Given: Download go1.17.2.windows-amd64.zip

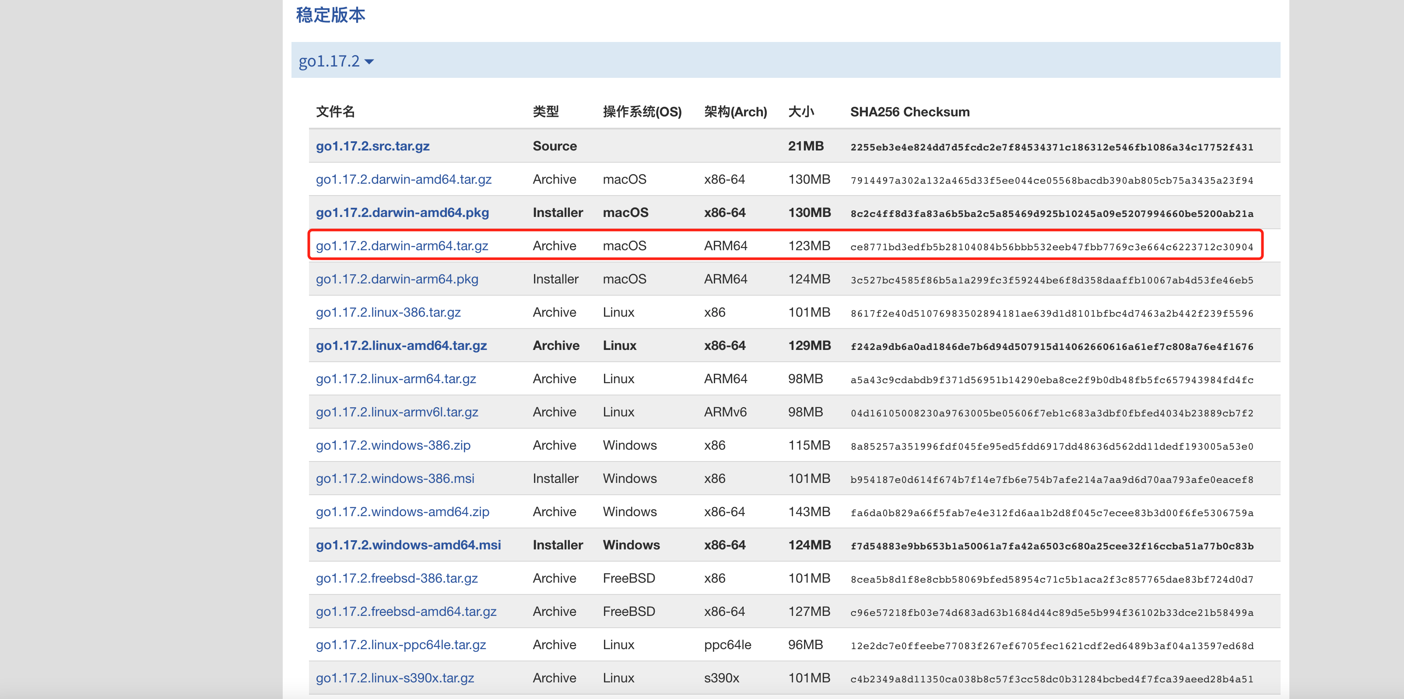Looking at the screenshot, I should pos(402,512).
